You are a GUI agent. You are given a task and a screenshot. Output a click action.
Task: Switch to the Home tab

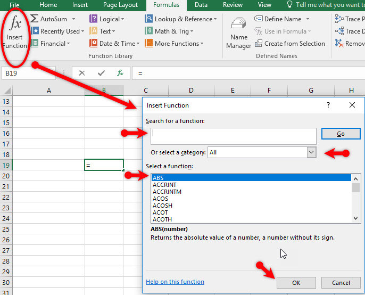[48, 5]
